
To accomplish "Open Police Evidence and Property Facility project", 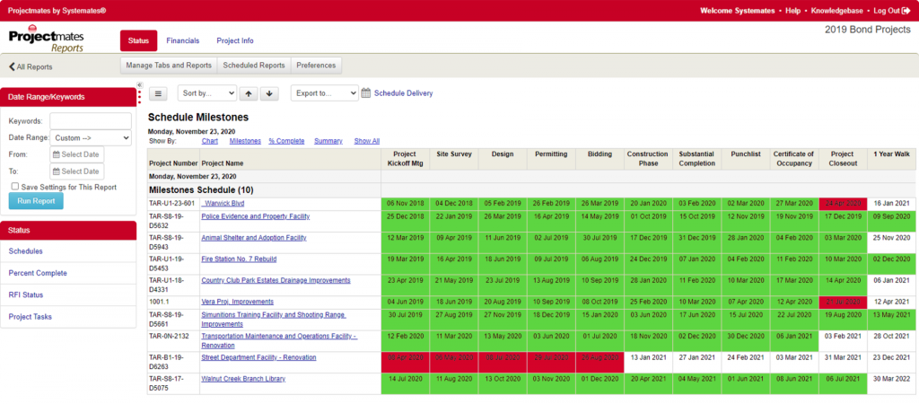I will [256, 216].
